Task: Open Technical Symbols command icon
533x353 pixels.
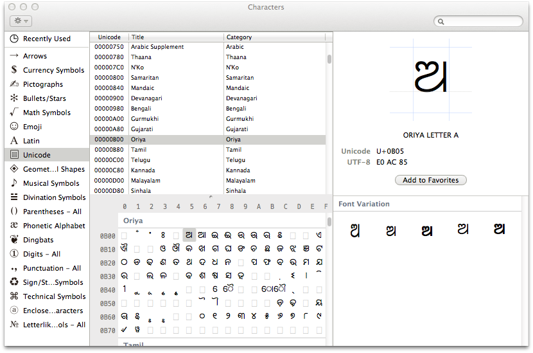Action: (x=14, y=296)
